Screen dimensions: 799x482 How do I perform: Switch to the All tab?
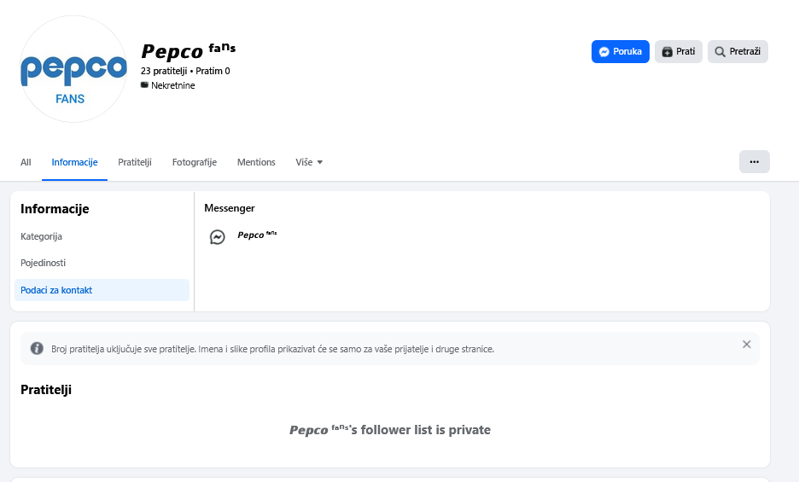[26, 162]
